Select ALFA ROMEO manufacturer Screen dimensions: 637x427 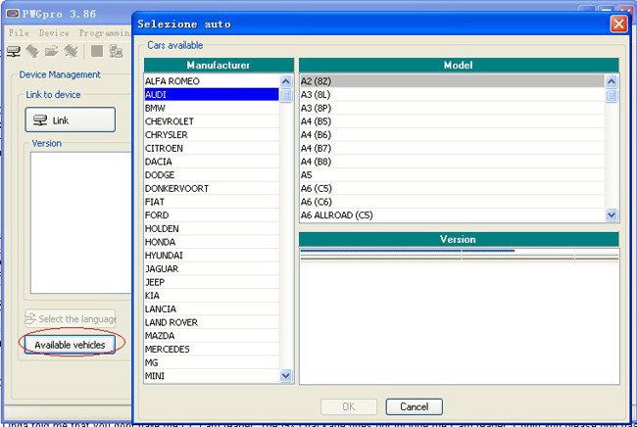point(212,81)
